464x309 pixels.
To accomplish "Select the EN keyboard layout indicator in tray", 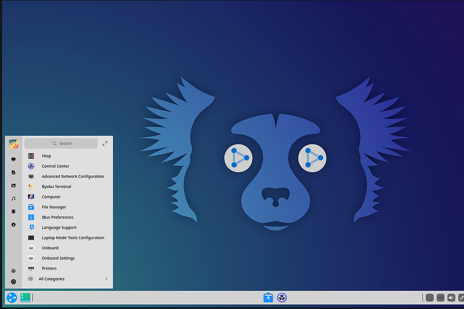I will click(440, 297).
